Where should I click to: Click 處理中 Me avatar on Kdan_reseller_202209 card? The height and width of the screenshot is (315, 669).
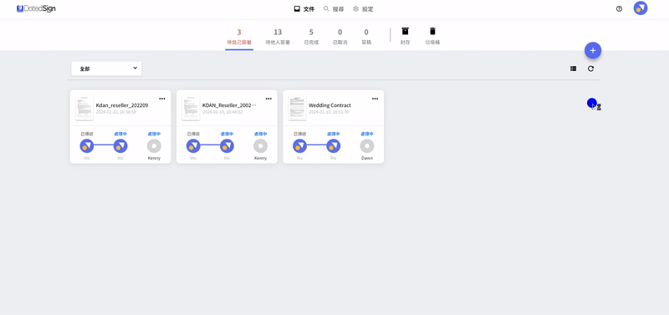point(120,146)
